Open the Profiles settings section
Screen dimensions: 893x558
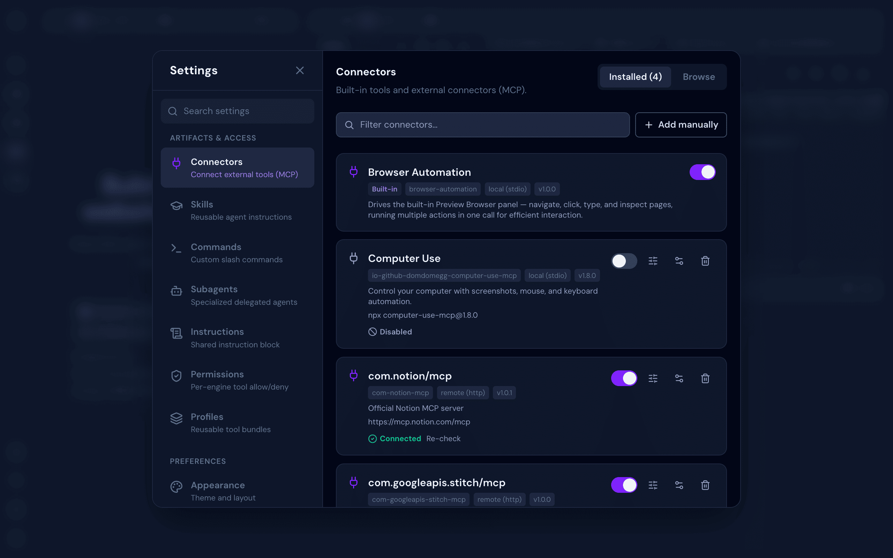(x=237, y=423)
